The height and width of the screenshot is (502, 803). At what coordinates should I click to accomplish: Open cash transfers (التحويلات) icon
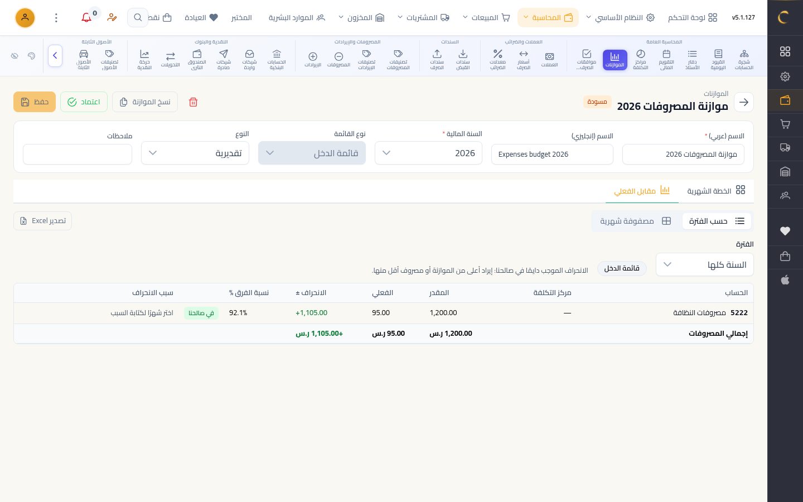[171, 60]
